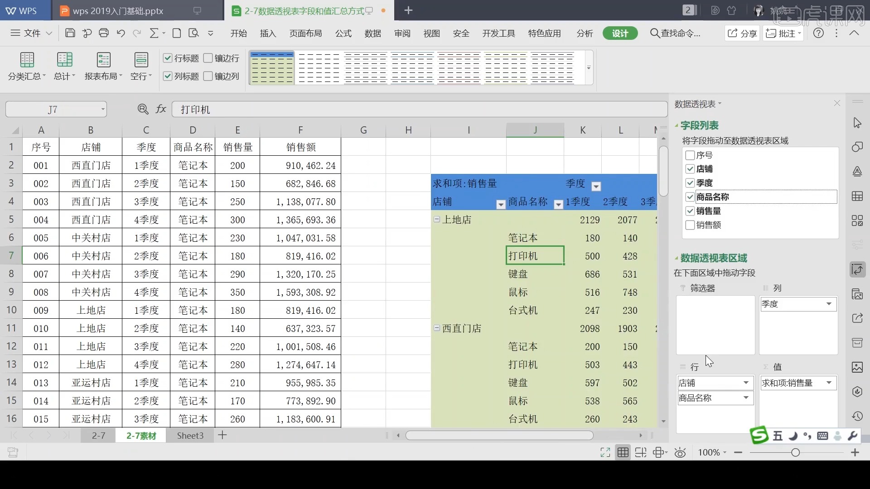870x489 pixels.
Task: Click the 批注 comment button
Action: [x=783, y=33]
